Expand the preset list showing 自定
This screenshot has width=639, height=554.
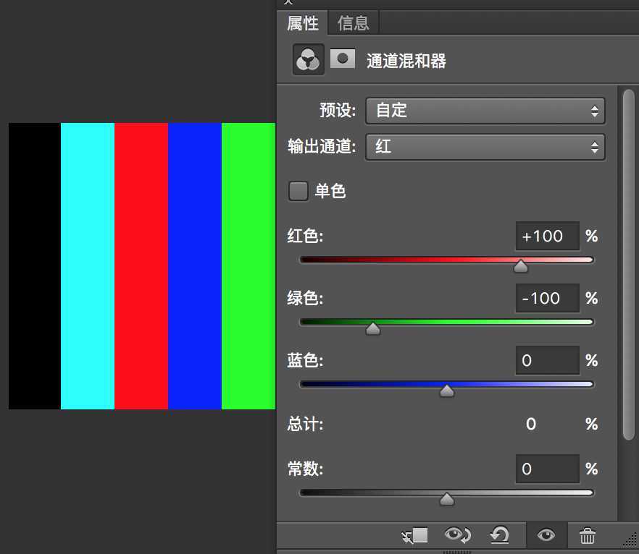485,111
